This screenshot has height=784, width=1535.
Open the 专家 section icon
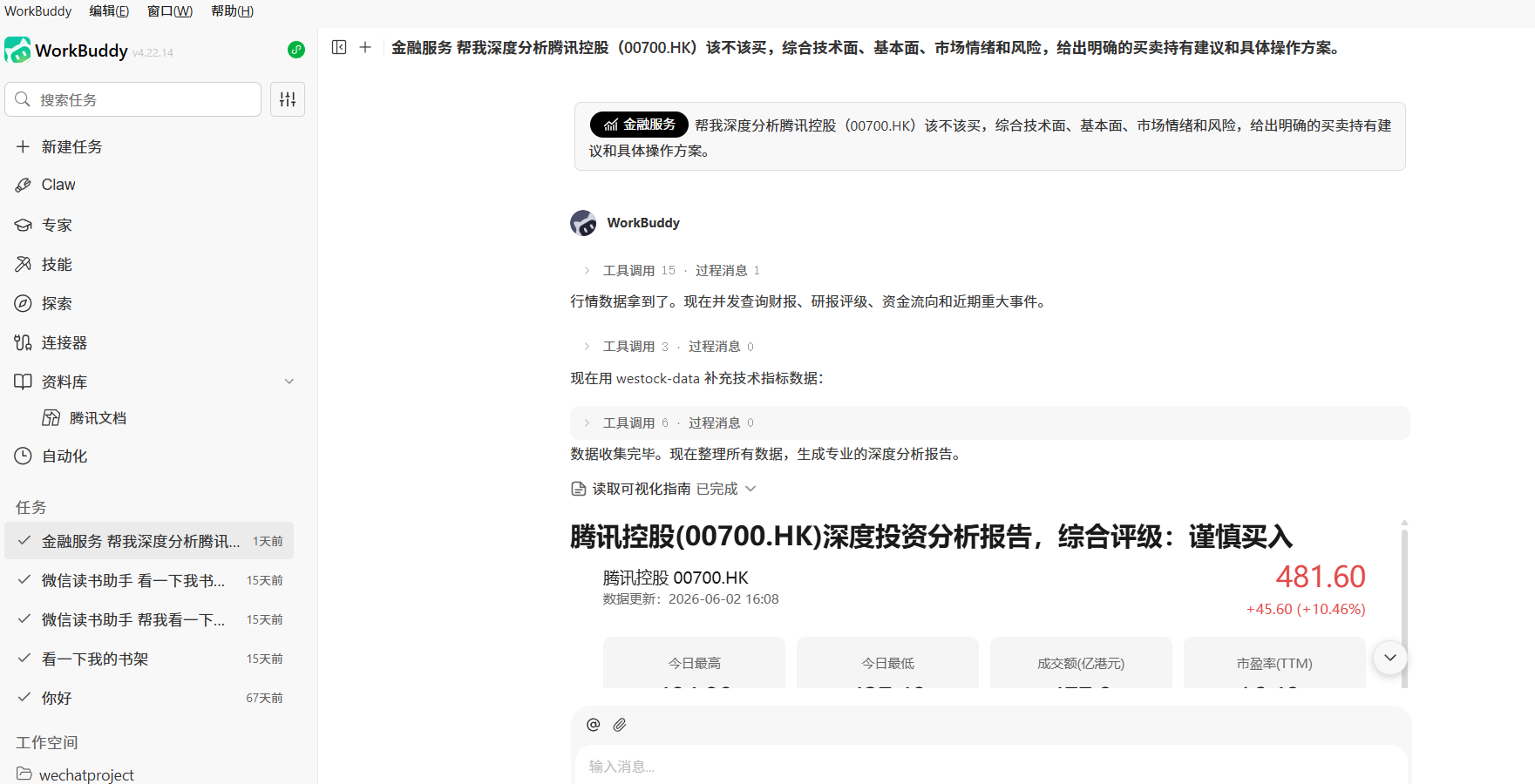pyautogui.click(x=24, y=225)
